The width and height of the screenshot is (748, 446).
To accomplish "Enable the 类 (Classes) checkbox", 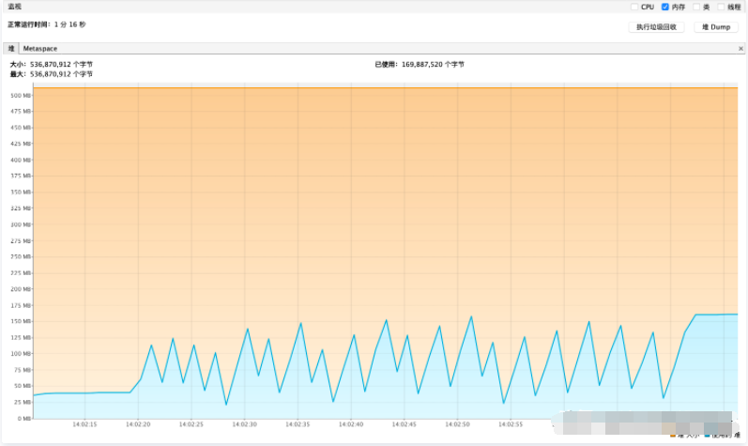I will (696, 7).
